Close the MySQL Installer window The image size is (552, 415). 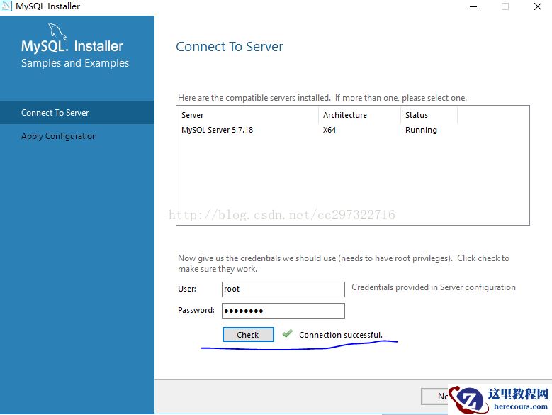538,6
